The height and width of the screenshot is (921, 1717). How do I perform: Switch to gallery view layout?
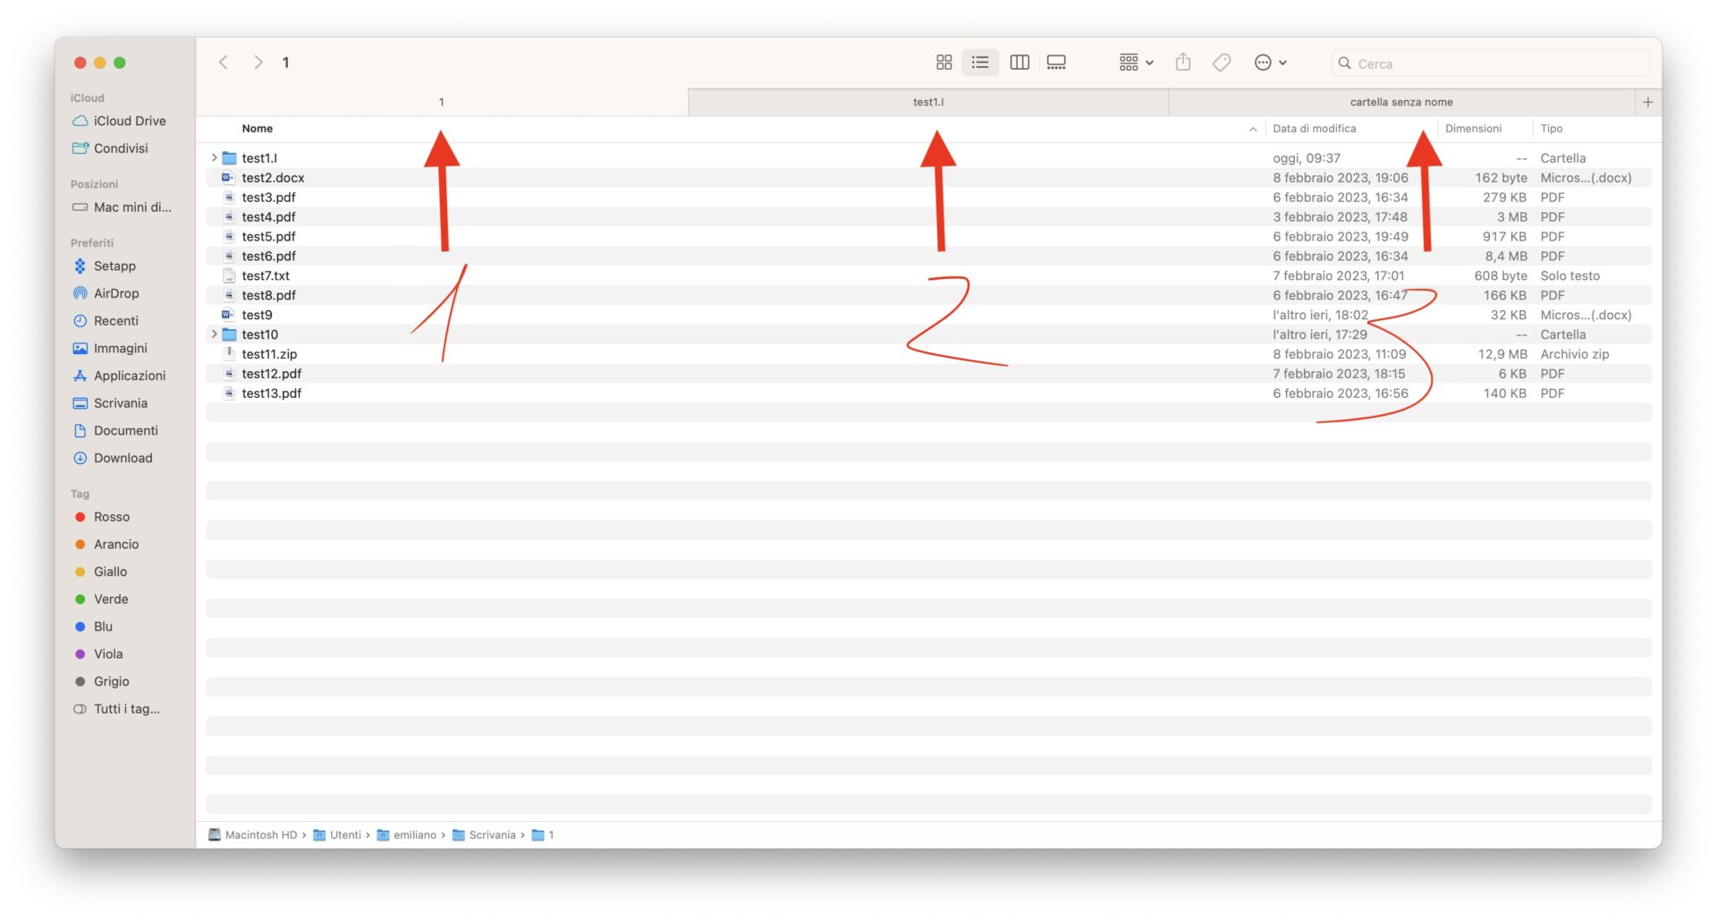(1056, 62)
